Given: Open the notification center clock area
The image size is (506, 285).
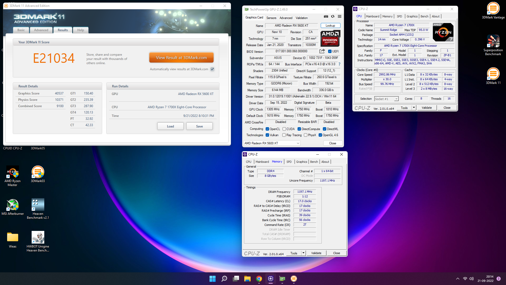Looking at the screenshot, I should (485, 279).
